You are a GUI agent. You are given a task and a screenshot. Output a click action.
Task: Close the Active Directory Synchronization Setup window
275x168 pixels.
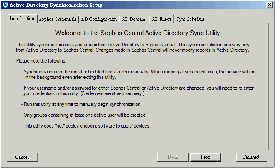tap(269, 5)
